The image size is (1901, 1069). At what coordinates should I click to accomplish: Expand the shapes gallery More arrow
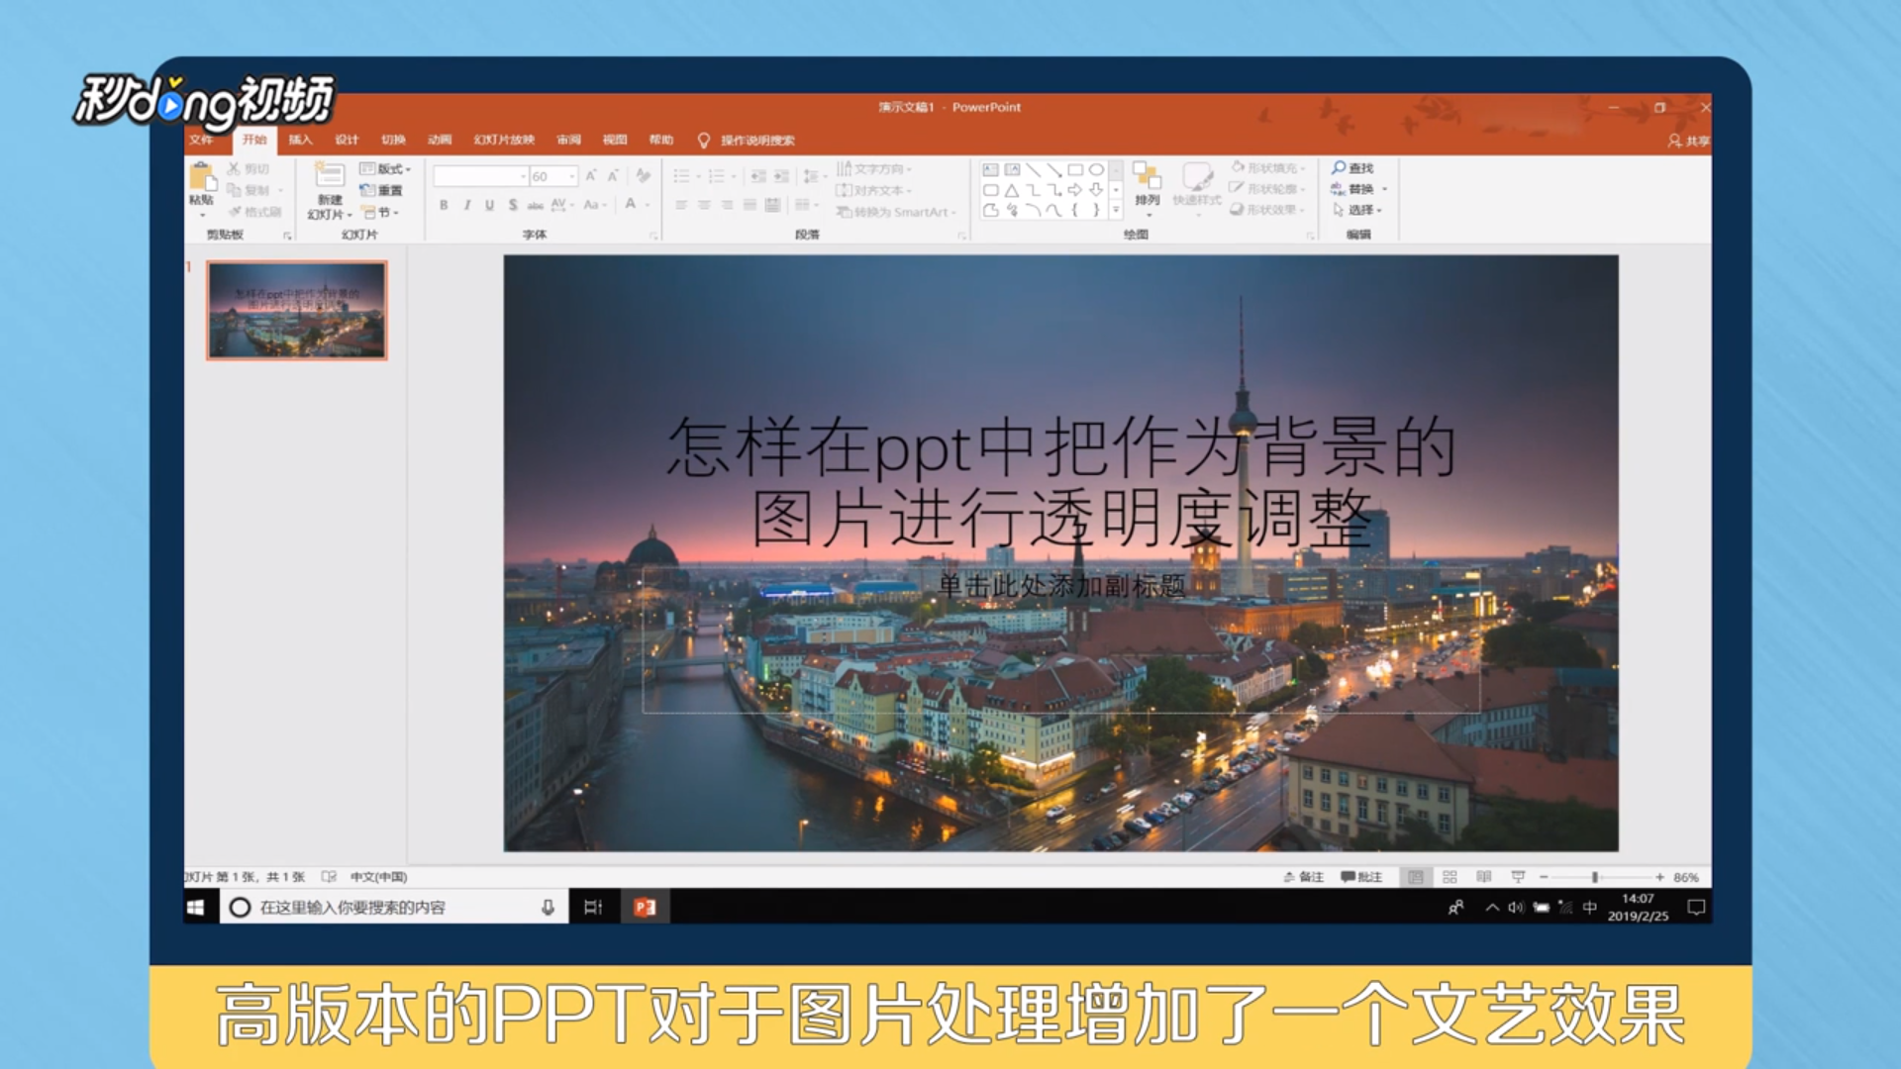click(1116, 210)
